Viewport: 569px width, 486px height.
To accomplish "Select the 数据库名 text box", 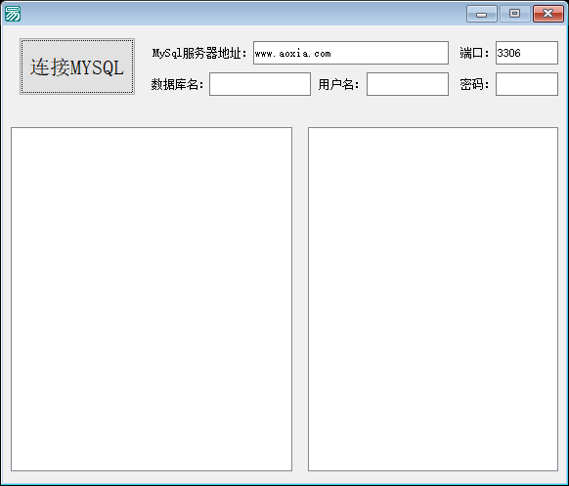I will [260, 84].
